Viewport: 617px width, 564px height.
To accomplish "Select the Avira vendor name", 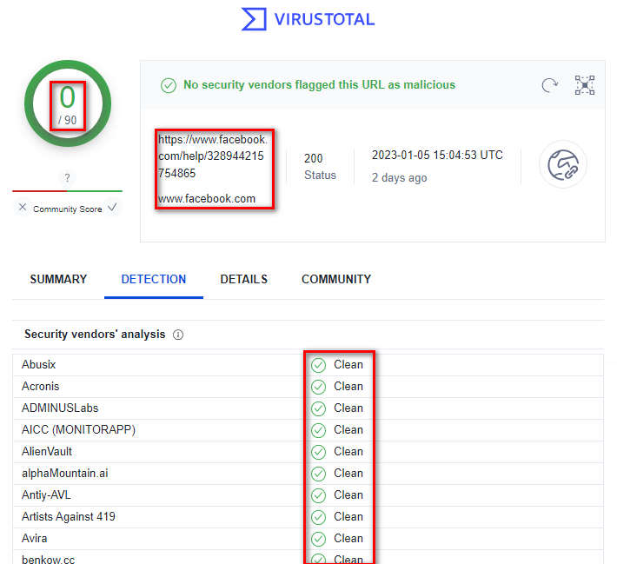I will (34, 538).
